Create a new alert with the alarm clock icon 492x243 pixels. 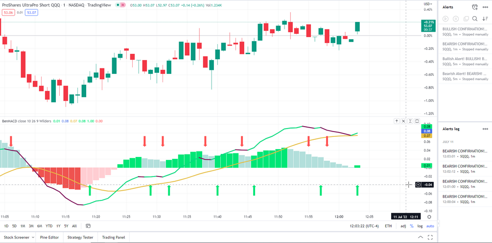coord(475,7)
